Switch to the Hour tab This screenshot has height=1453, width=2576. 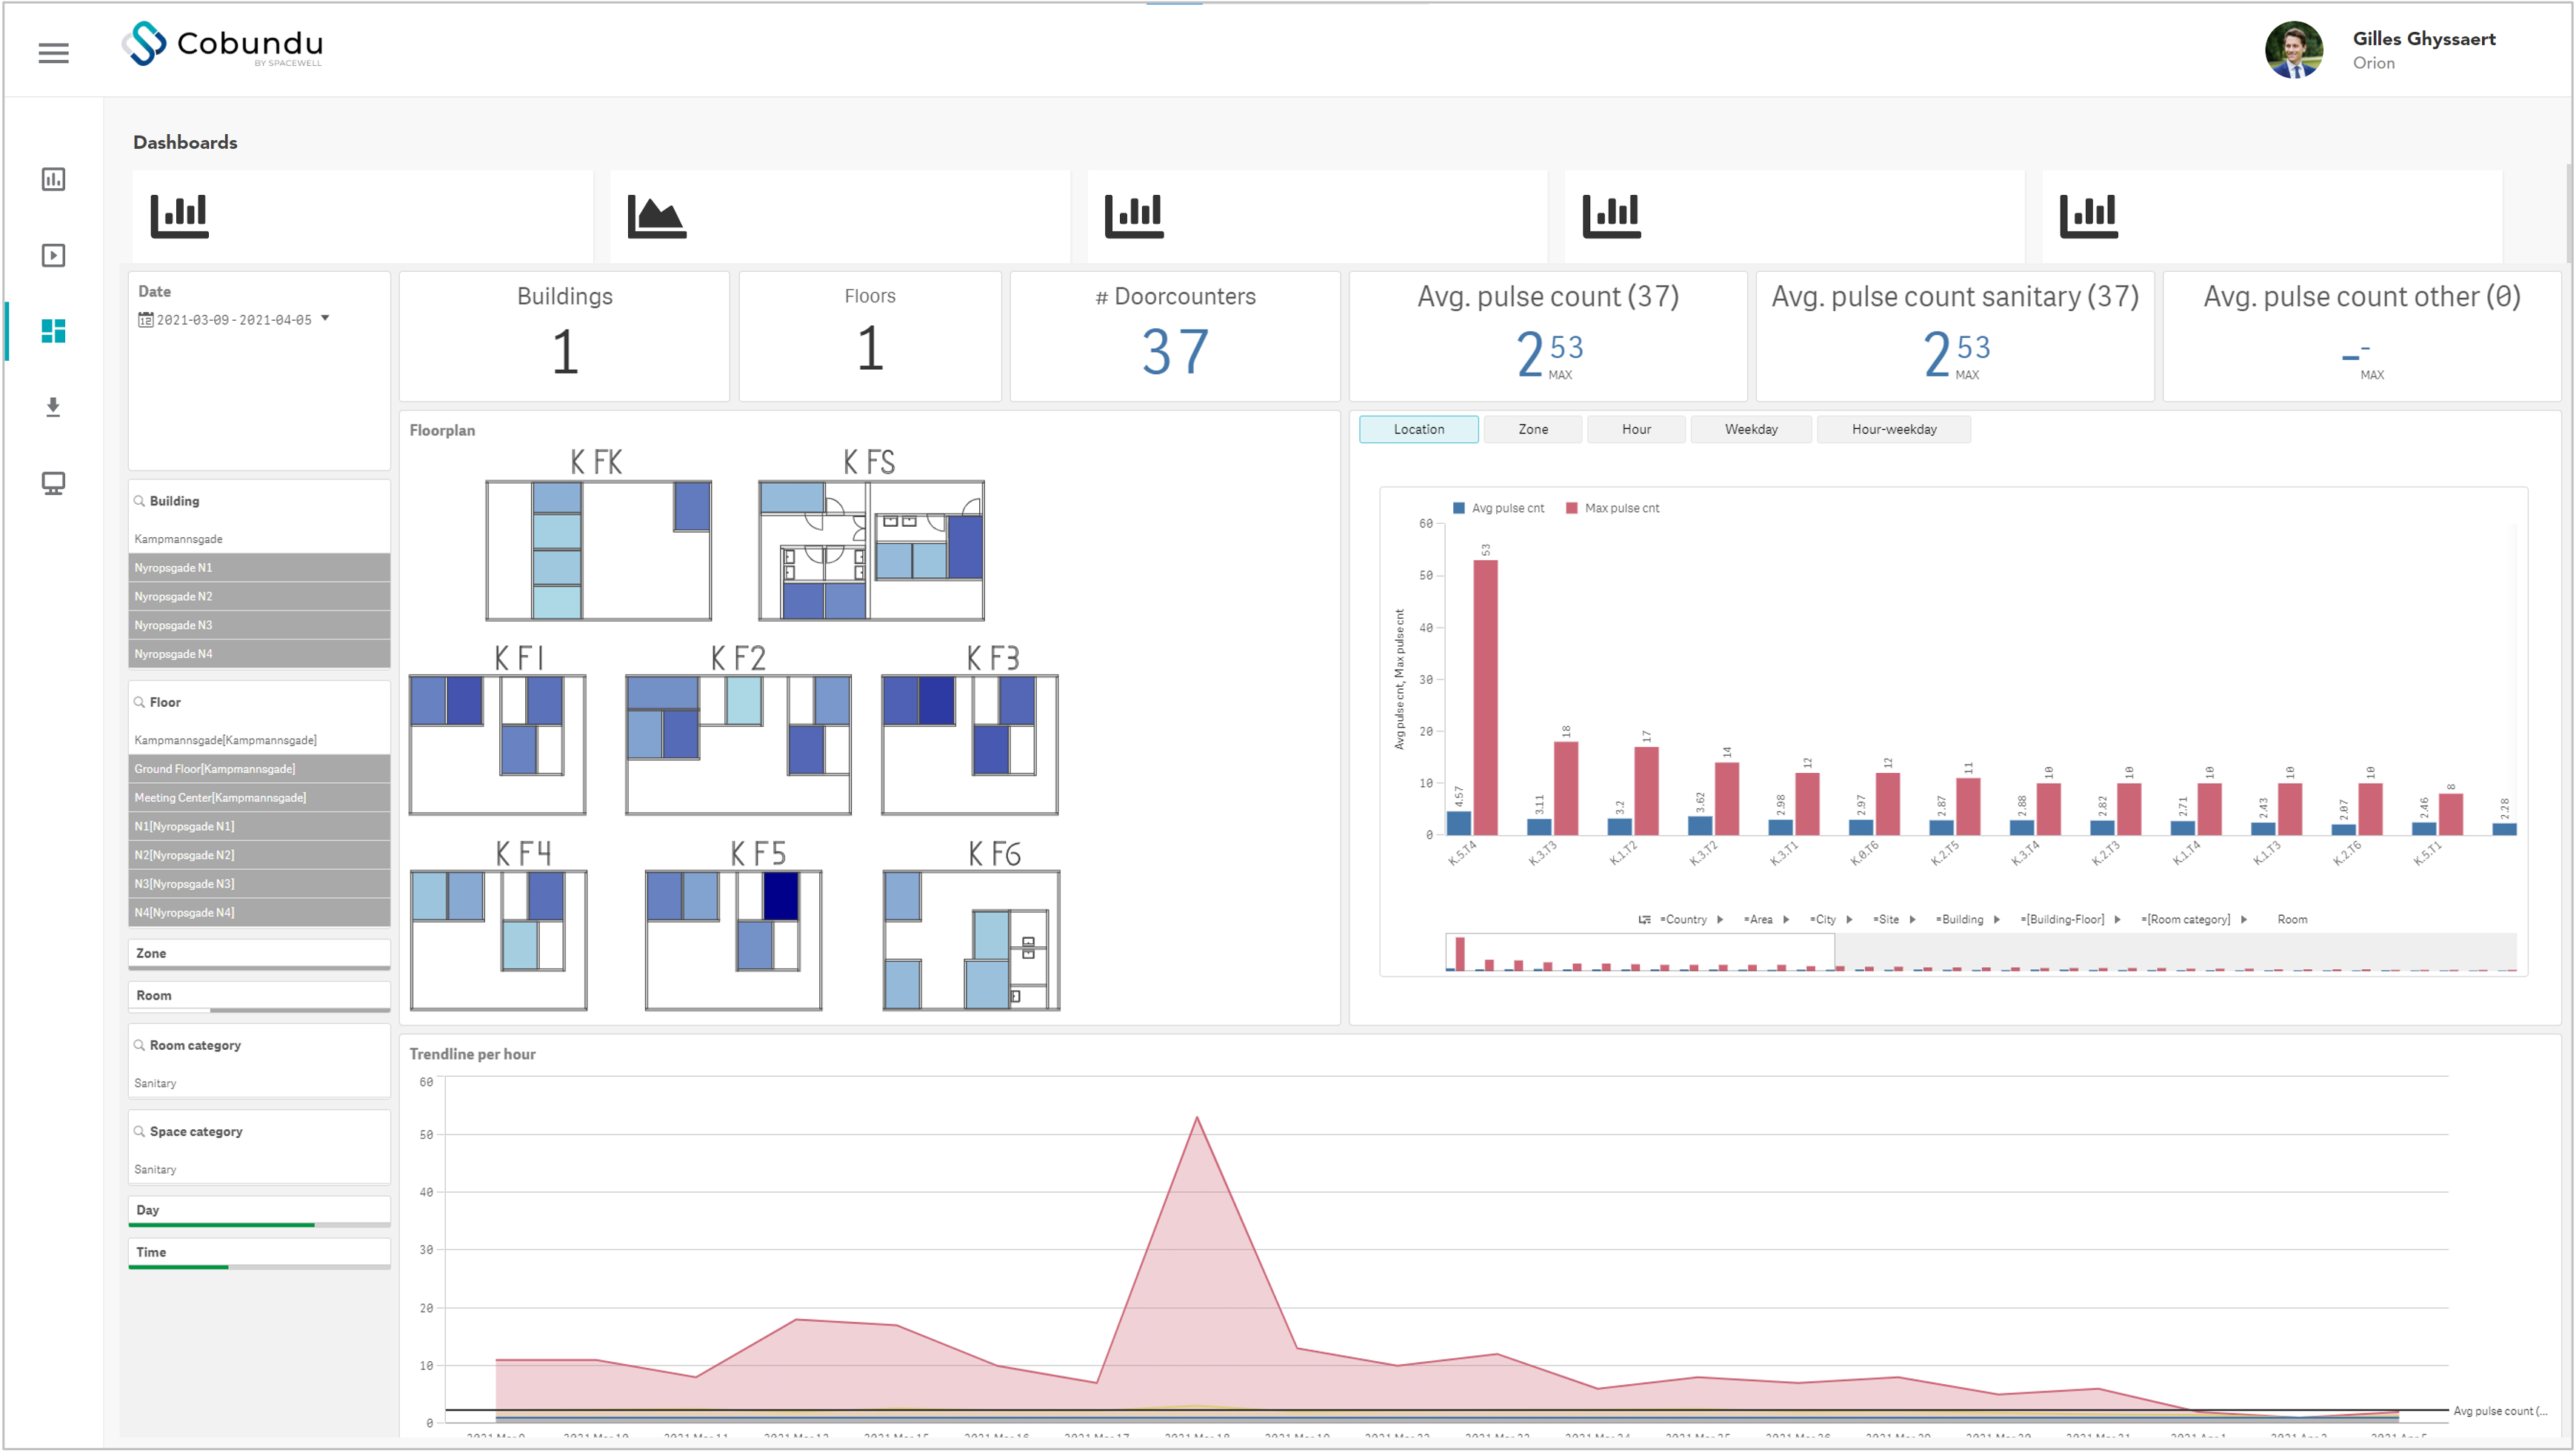[1637, 429]
